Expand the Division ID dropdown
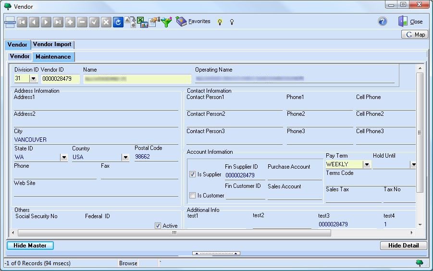The image size is (433, 271). [34, 79]
